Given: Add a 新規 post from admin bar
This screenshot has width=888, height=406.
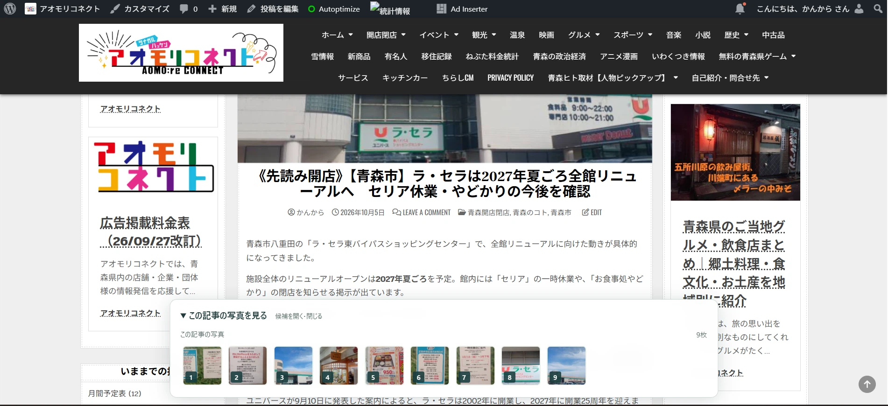Looking at the screenshot, I should coord(222,9).
